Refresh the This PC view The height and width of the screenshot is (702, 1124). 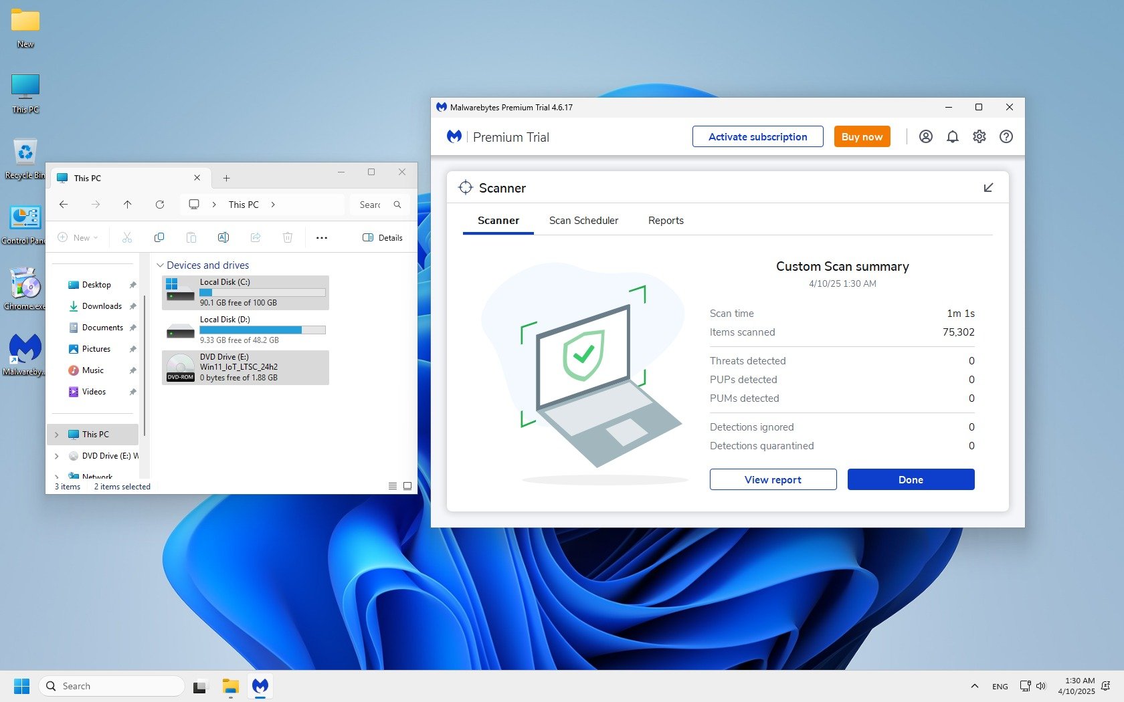[x=160, y=205]
